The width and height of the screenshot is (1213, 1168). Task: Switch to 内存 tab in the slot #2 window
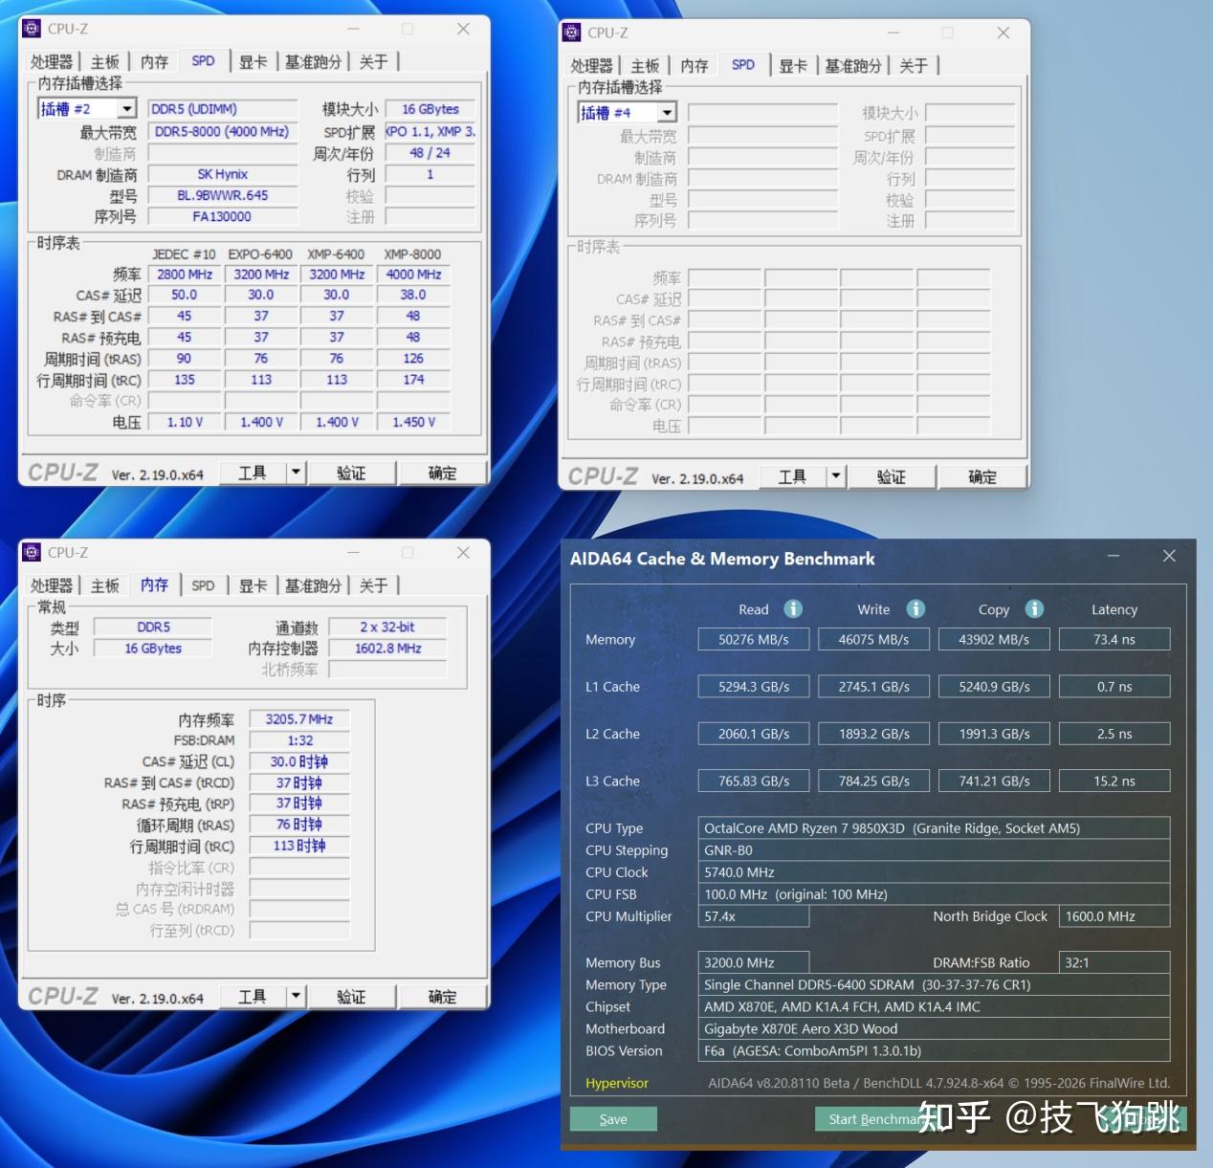click(154, 62)
